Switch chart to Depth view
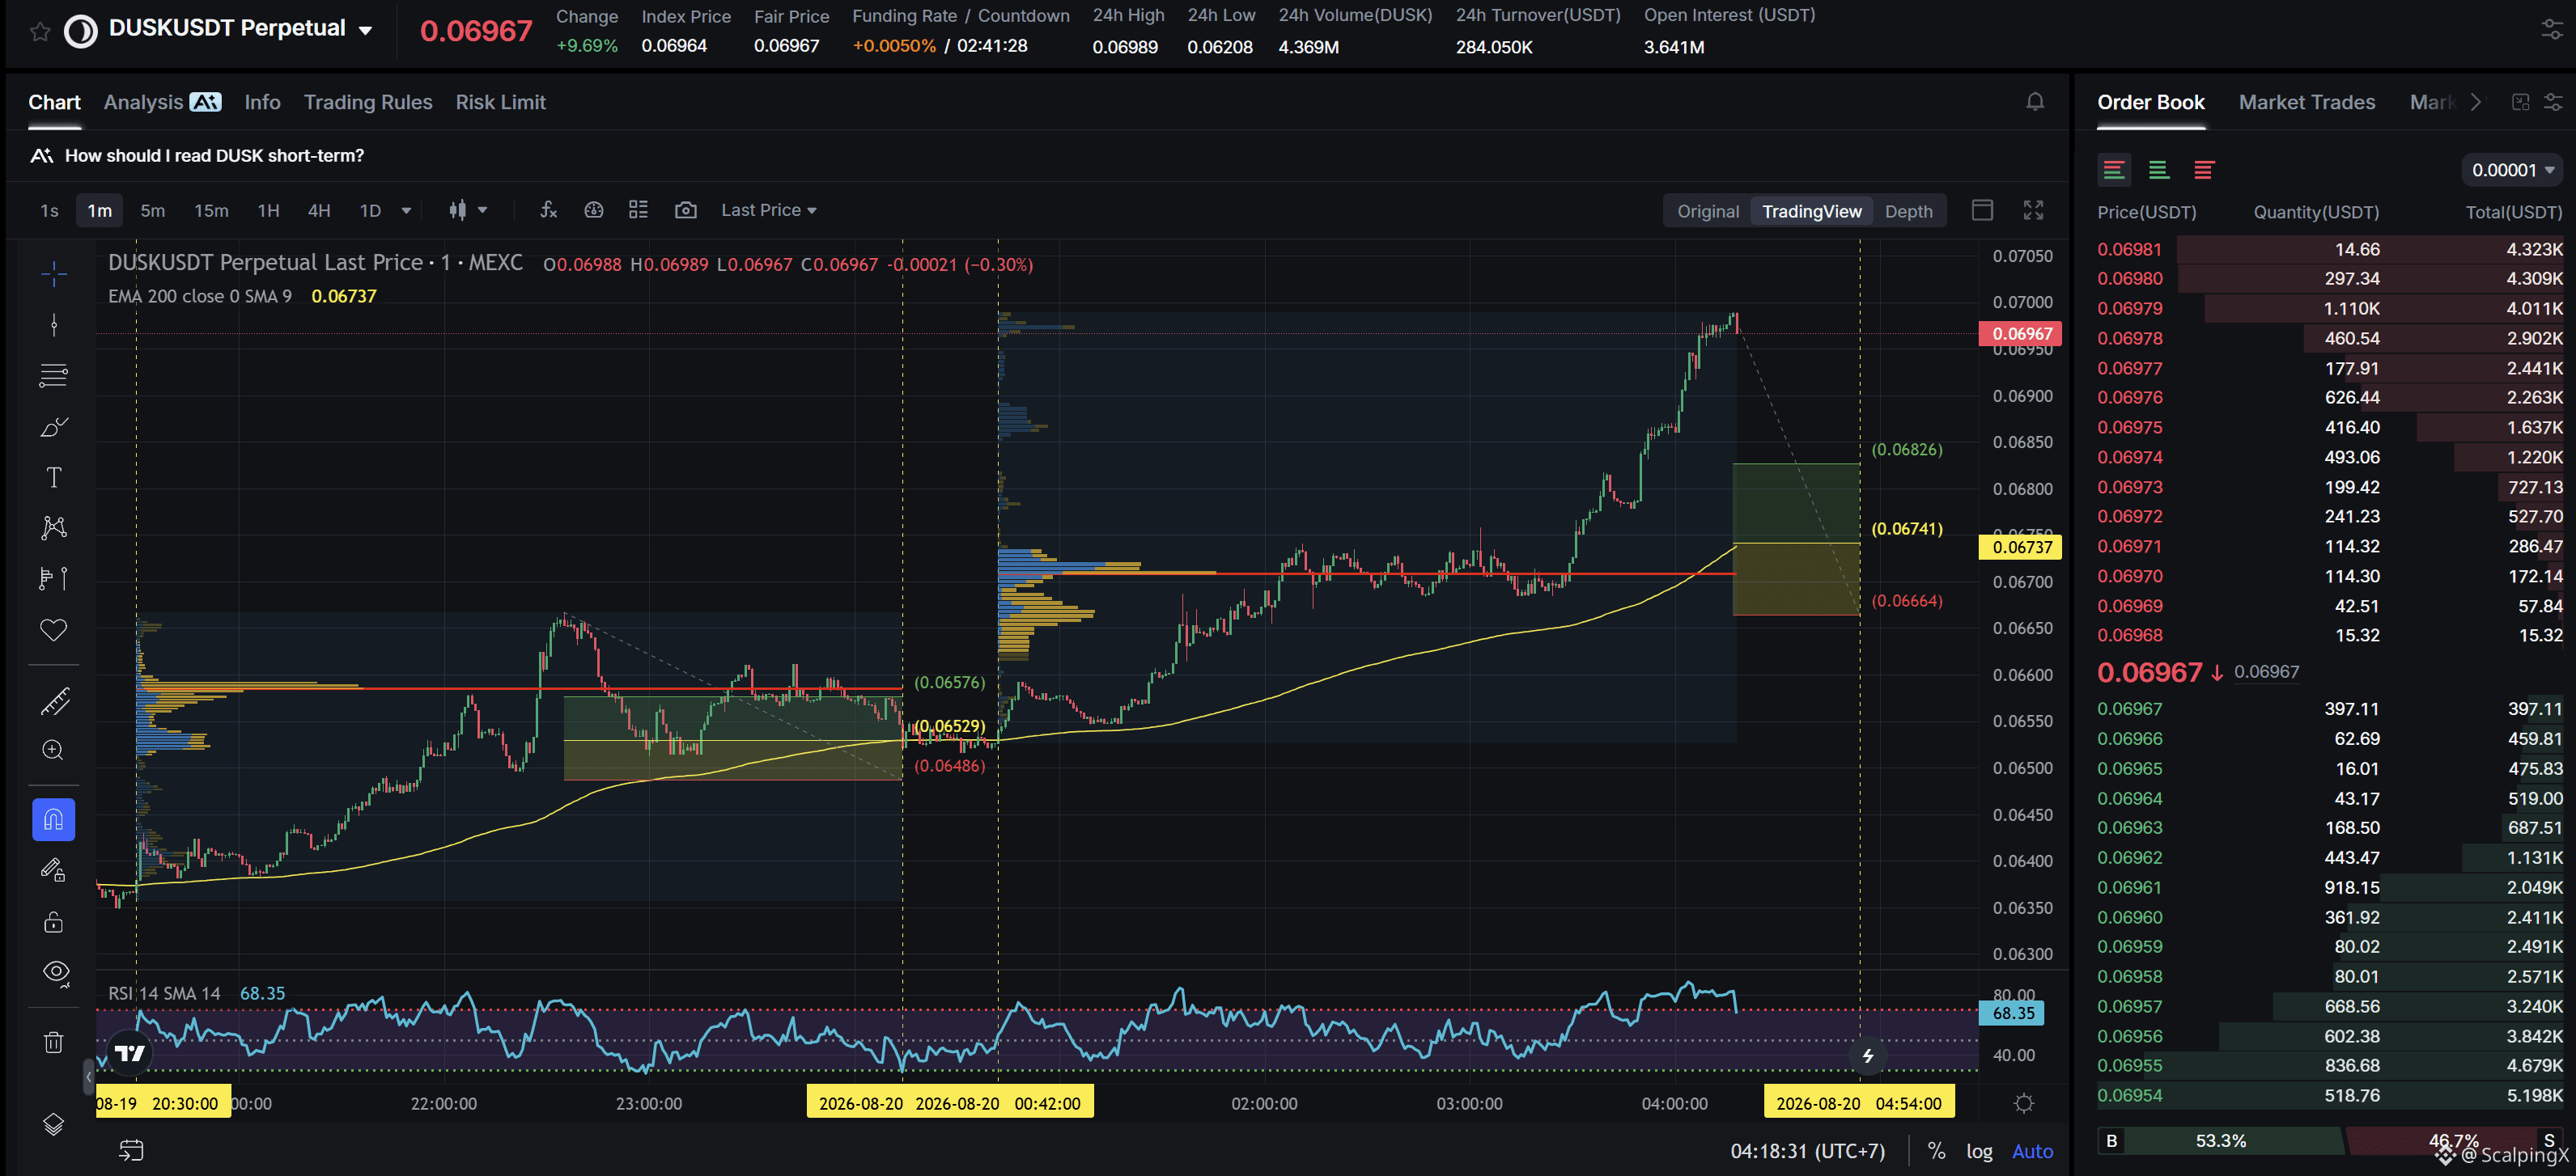 tap(1908, 211)
